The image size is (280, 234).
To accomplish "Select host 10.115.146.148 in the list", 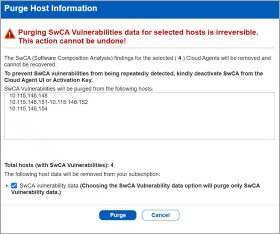I will coord(28,96).
